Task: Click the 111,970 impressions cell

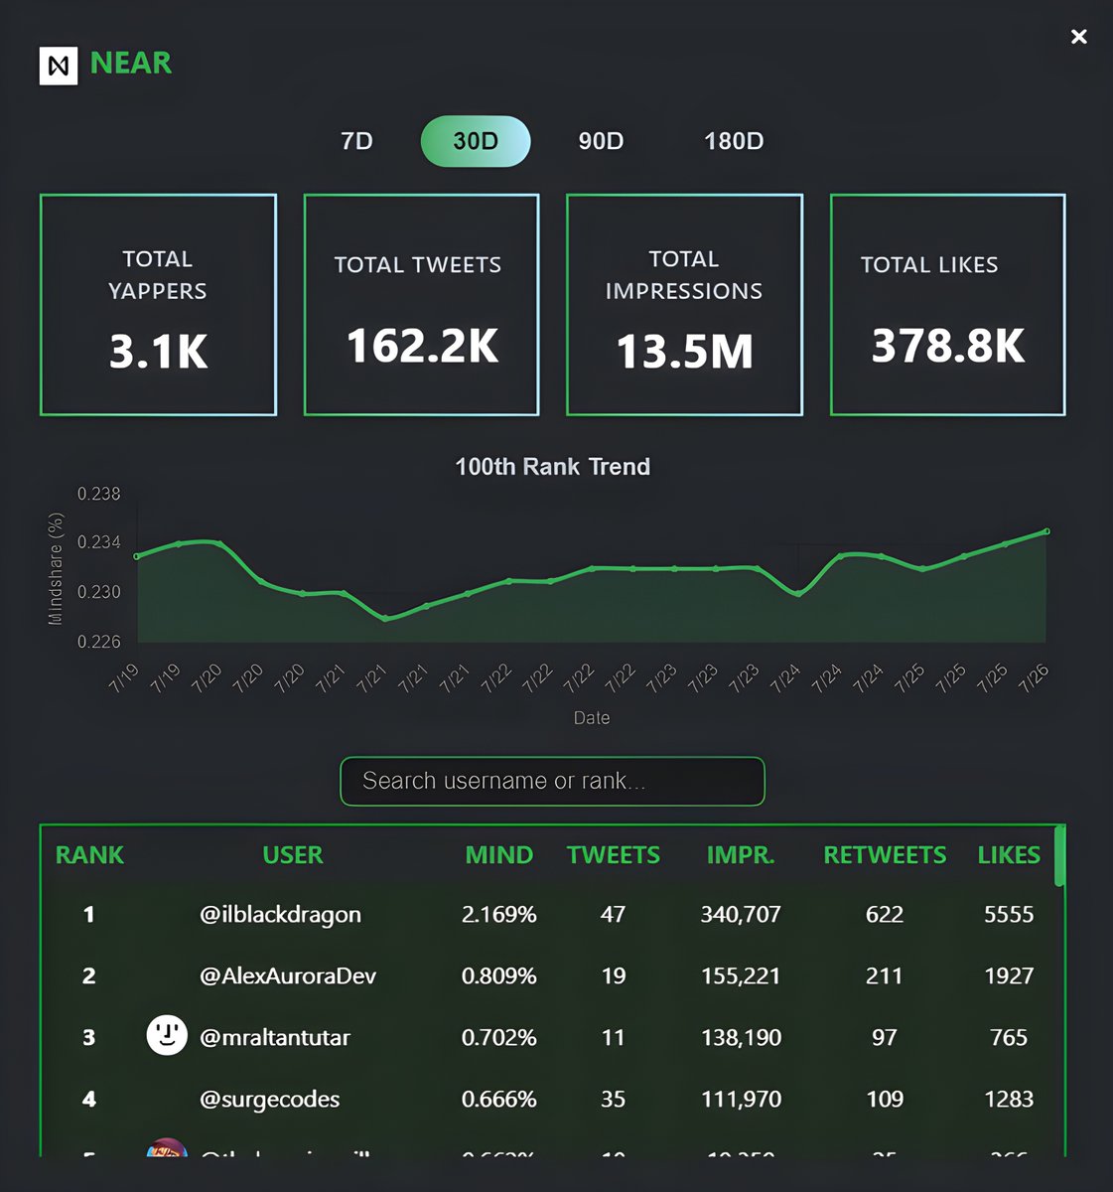Action: pos(741,1100)
